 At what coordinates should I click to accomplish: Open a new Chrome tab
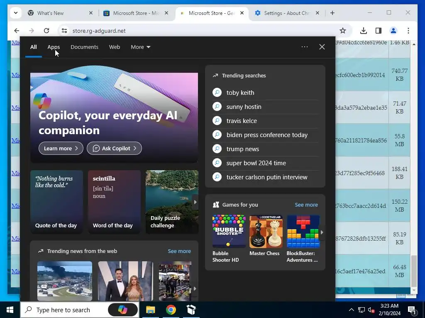coord(332,13)
